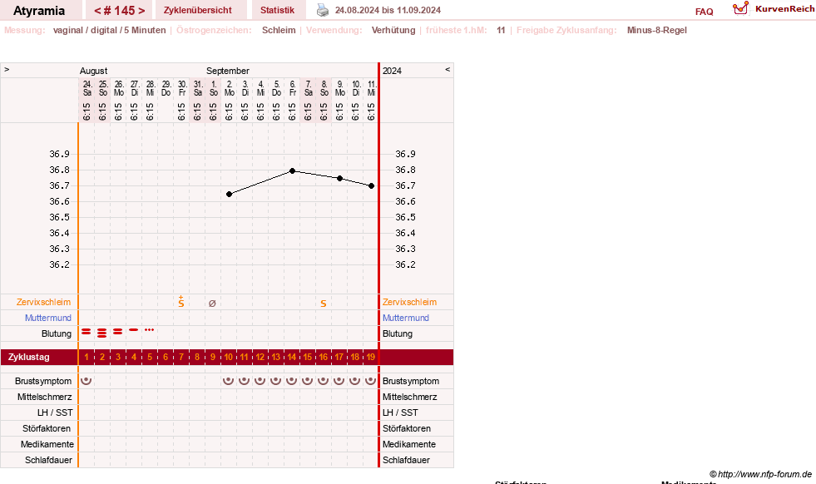This screenshot has height=484, width=816.
Task: Click the KurvenReich text link
Action: [x=784, y=9]
